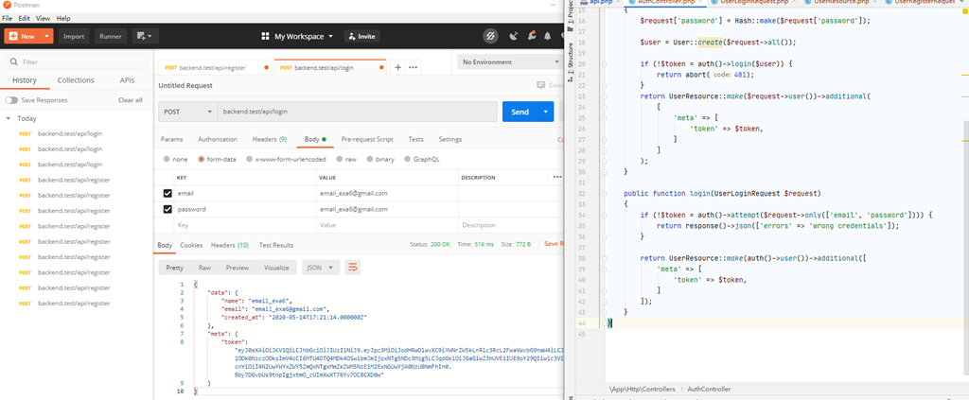Open the tab options three-dots icon
Screen dimensions: 969x400
click(413, 67)
